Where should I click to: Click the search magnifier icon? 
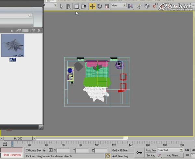point(30,15)
